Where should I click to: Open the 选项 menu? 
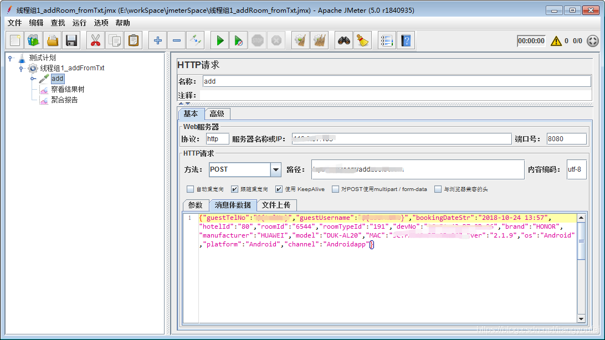tap(101, 23)
